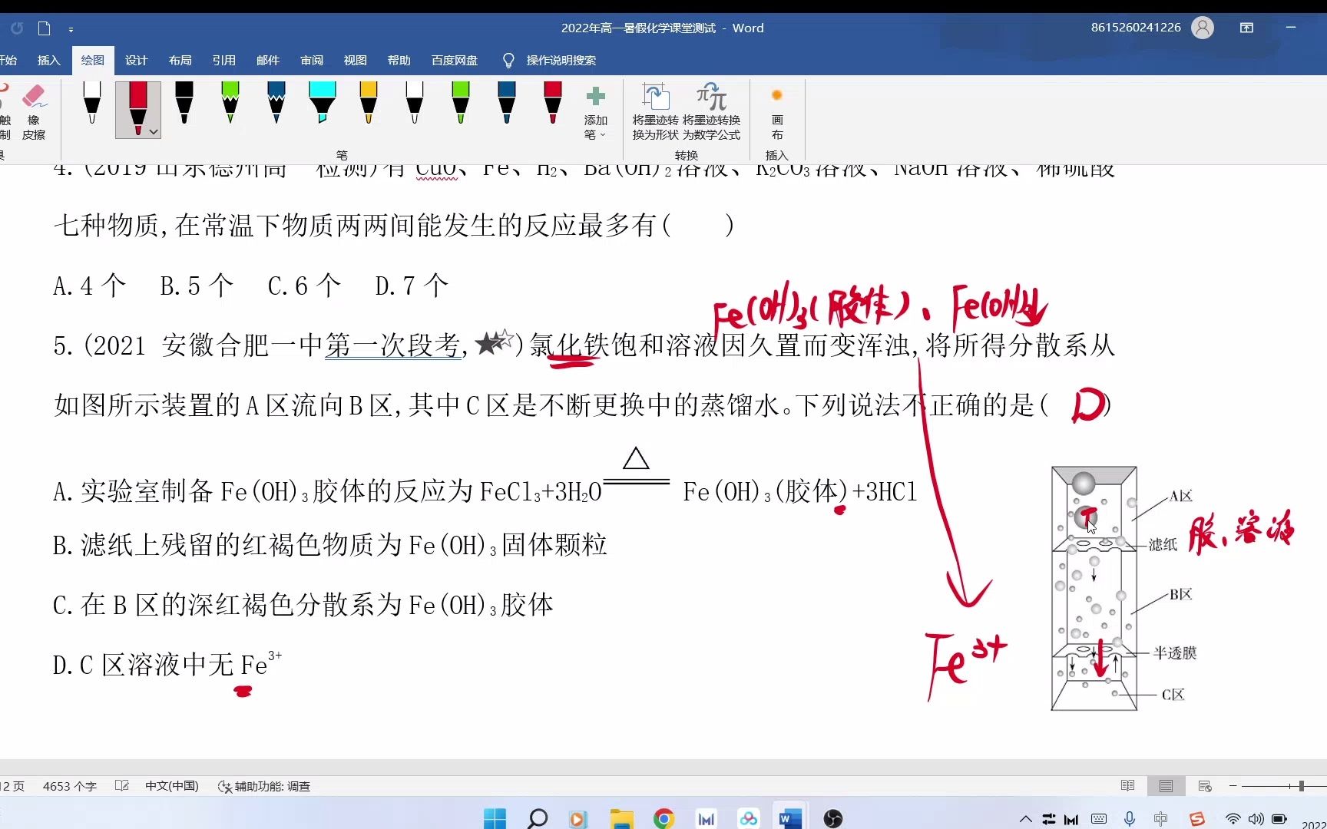Screen dimensions: 1327x829
Task: Select the eraser (橡皮擦) tool
Action: tap(35, 111)
